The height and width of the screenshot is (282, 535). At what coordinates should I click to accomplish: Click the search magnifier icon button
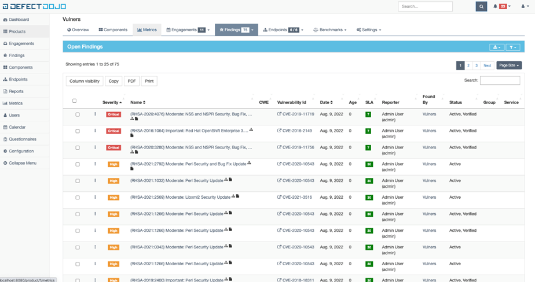point(481,6)
